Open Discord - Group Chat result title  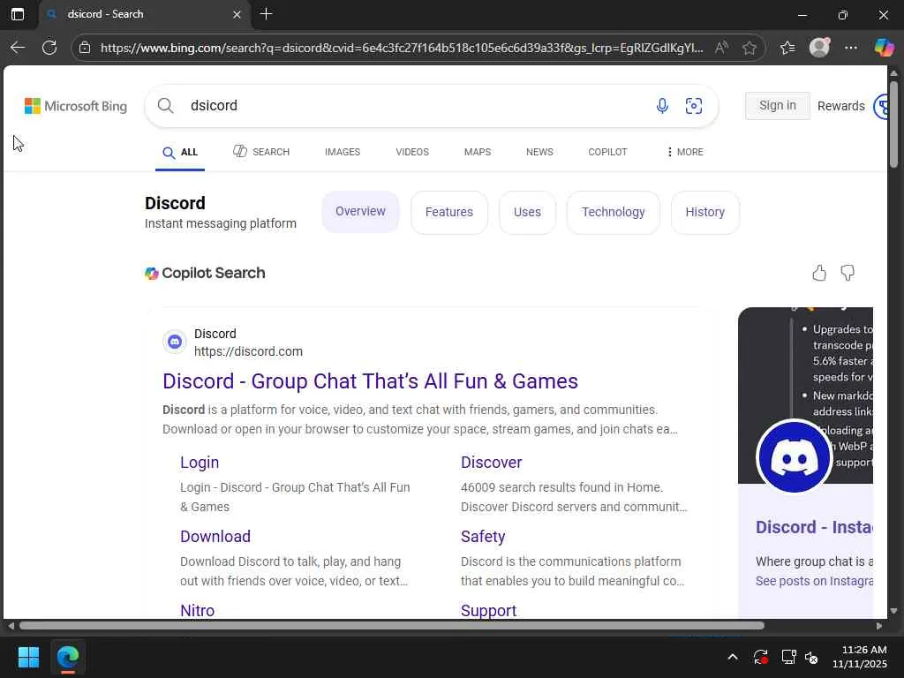point(370,381)
